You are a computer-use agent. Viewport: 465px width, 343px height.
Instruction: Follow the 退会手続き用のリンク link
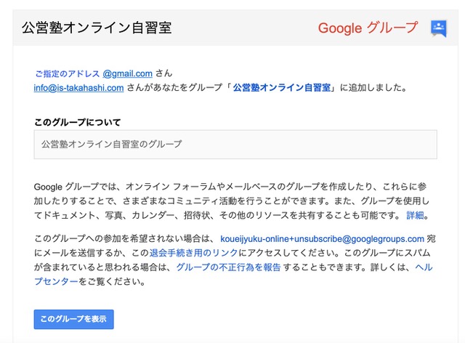(193, 253)
